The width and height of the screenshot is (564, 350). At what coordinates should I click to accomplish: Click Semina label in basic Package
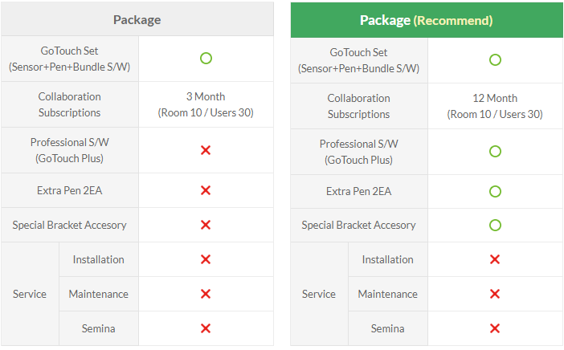[x=98, y=328]
